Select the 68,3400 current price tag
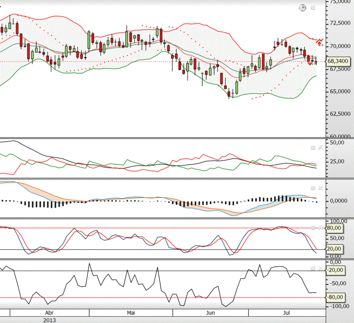 (x=338, y=61)
